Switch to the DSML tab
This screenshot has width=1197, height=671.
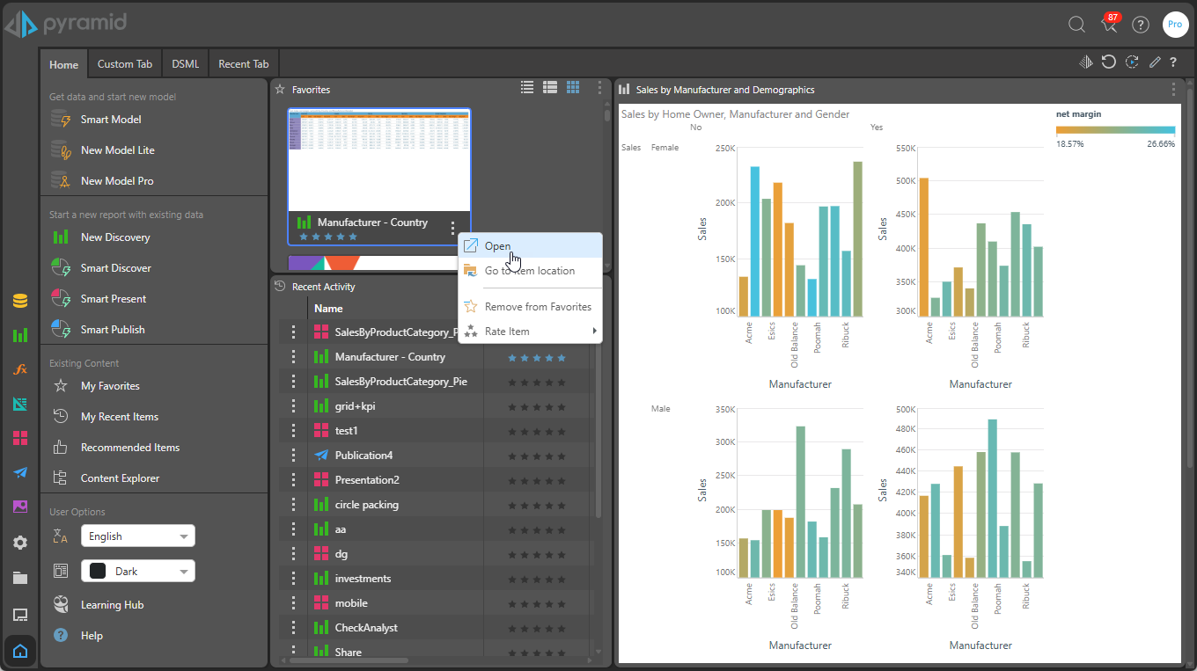pos(186,64)
